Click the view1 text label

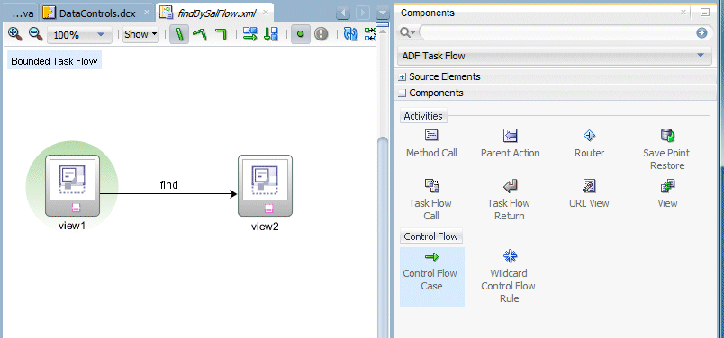(72, 226)
